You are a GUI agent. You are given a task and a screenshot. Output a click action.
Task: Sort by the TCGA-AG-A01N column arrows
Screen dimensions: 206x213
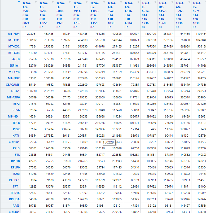(138, 2)
